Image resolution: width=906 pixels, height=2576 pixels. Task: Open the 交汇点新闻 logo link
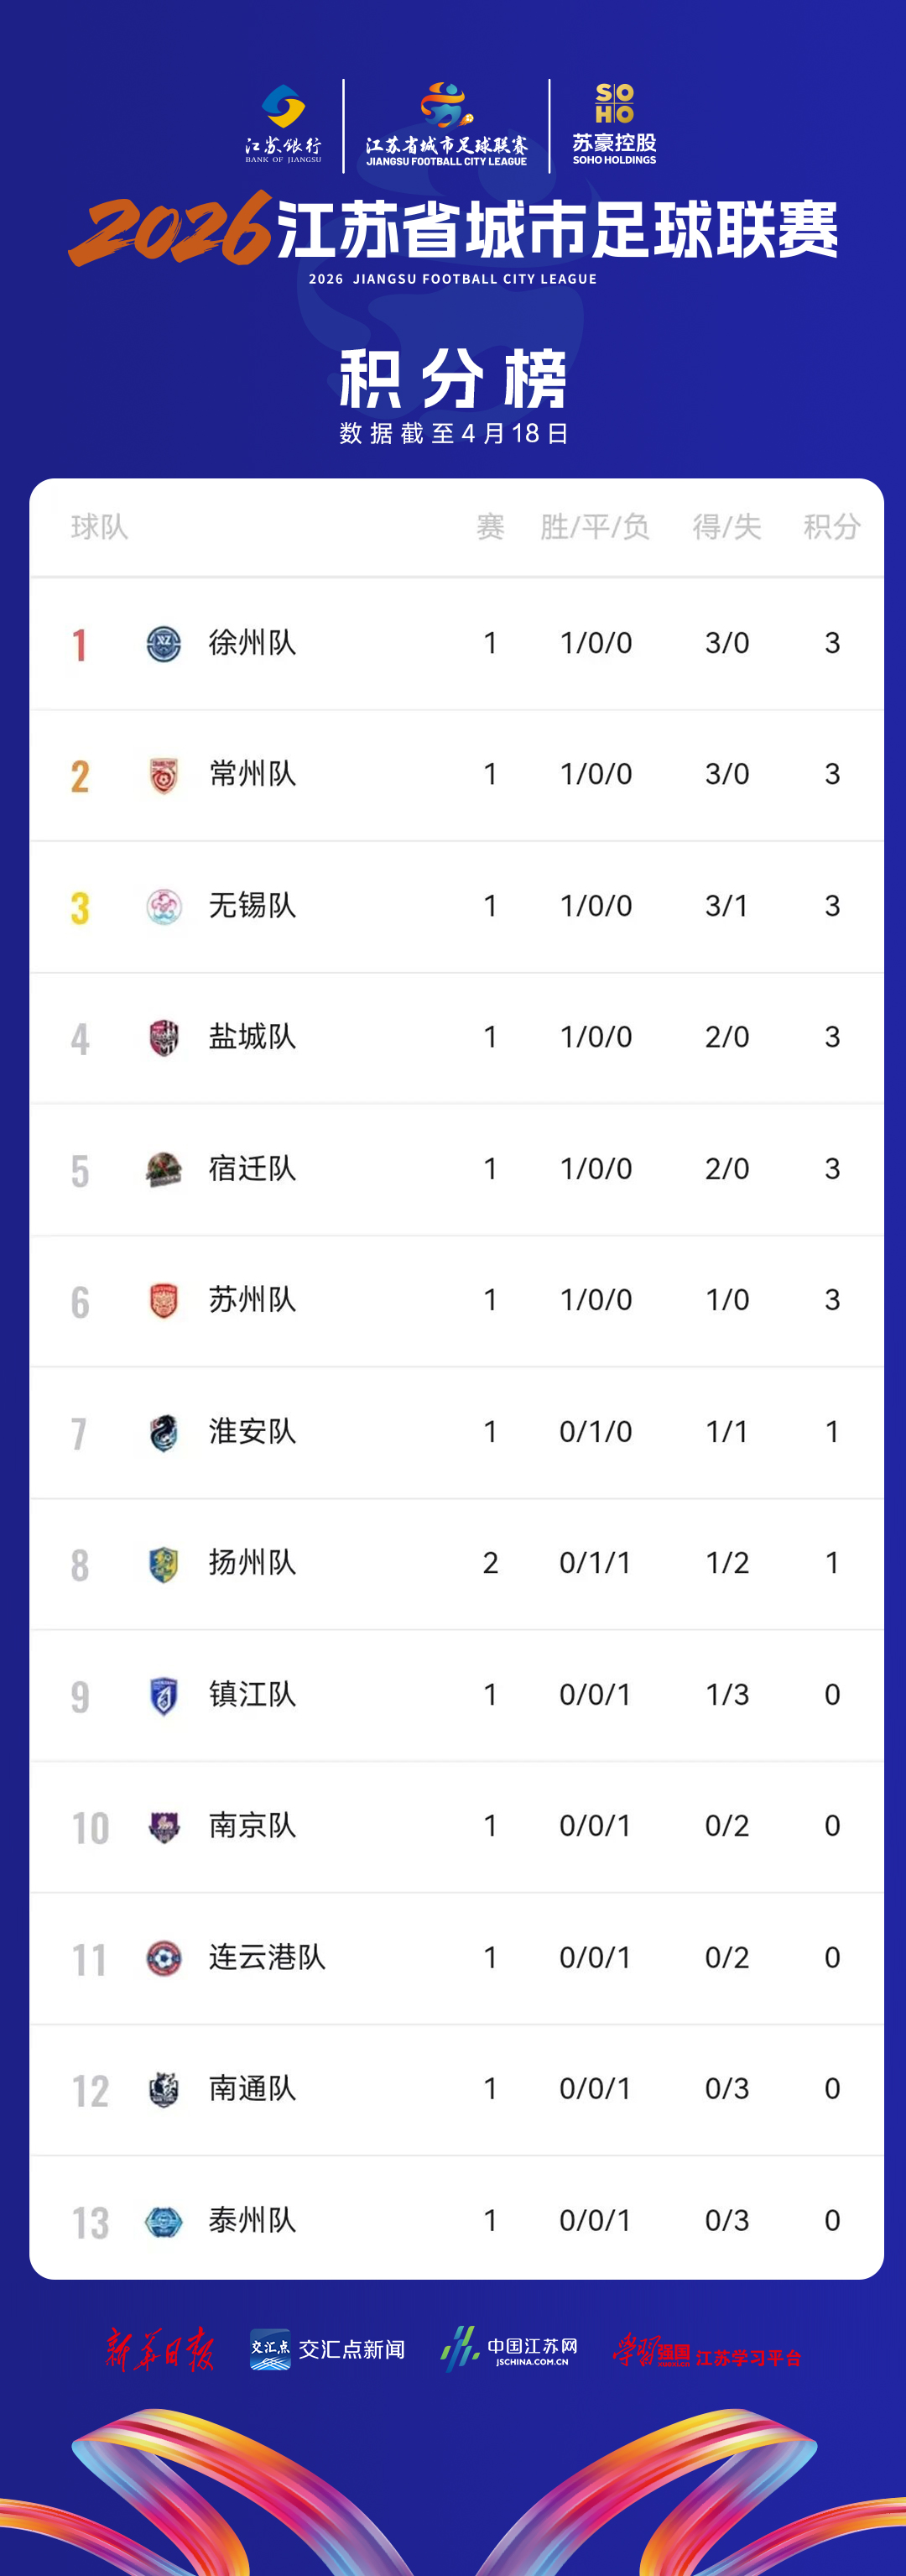point(328,2349)
